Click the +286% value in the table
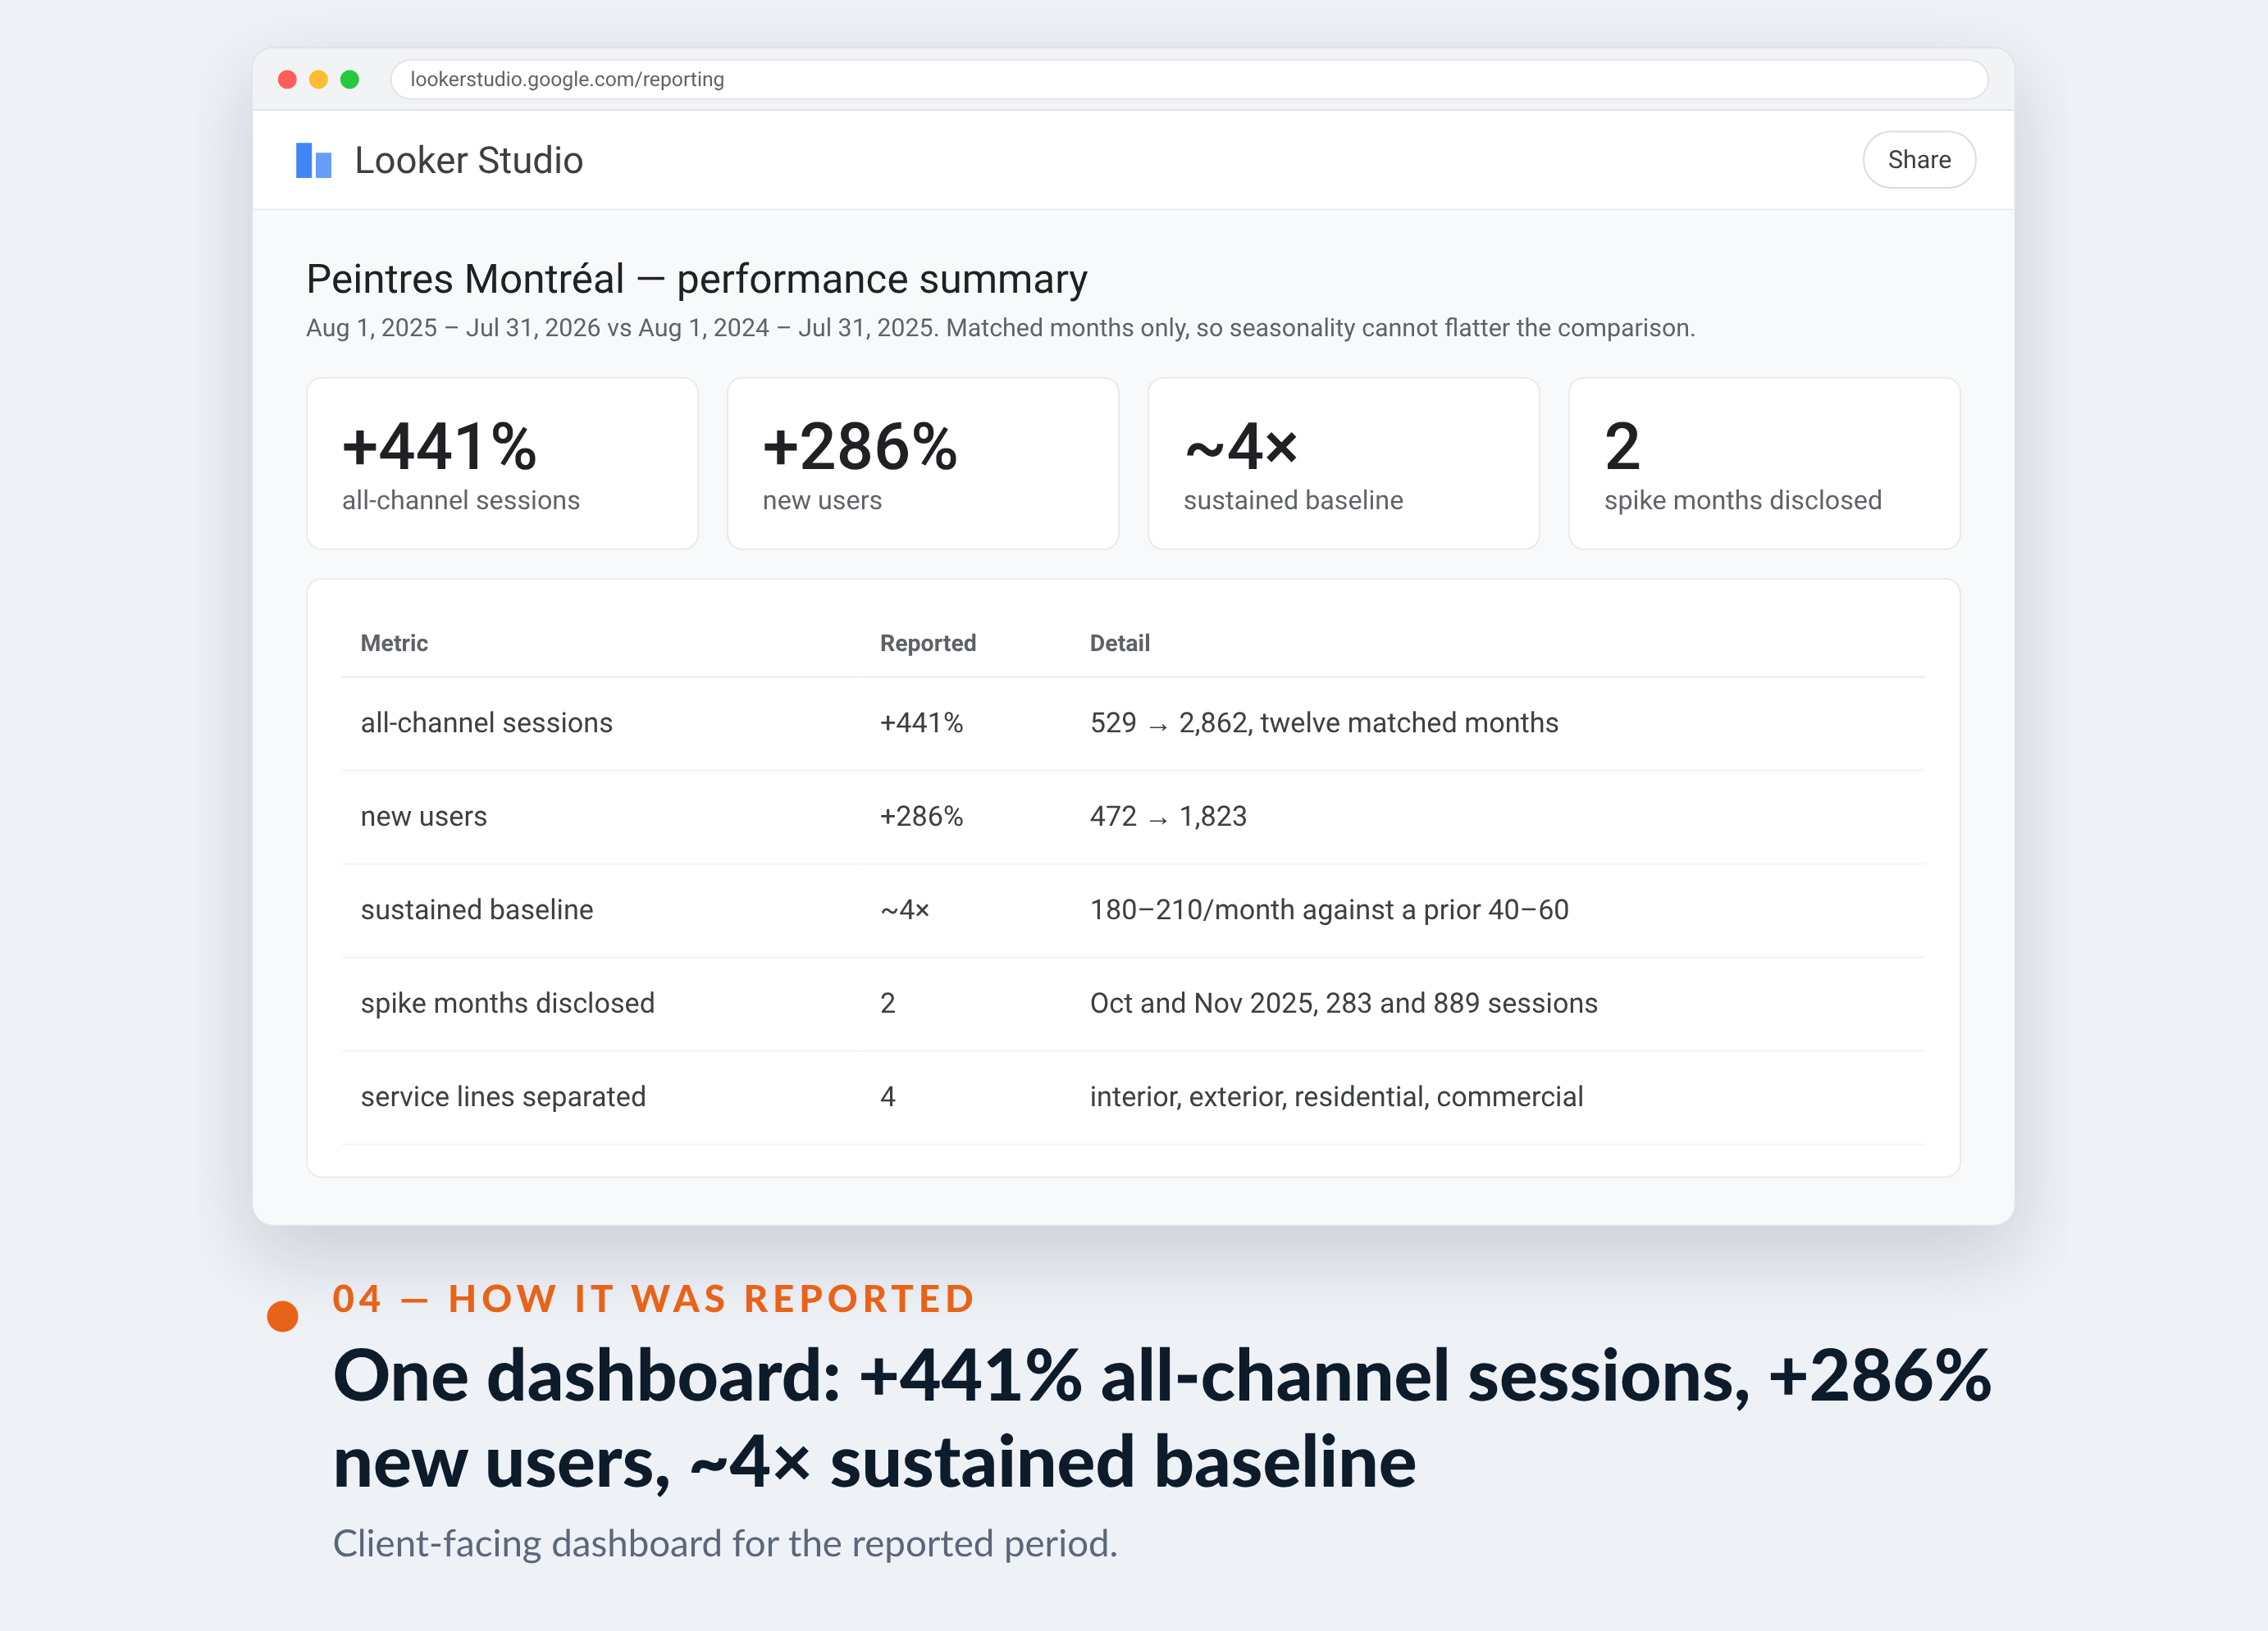The image size is (2268, 1631). [921, 816]
